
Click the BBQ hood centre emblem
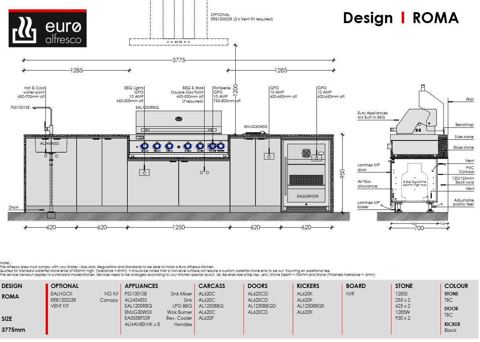click(x=179, y=118)
